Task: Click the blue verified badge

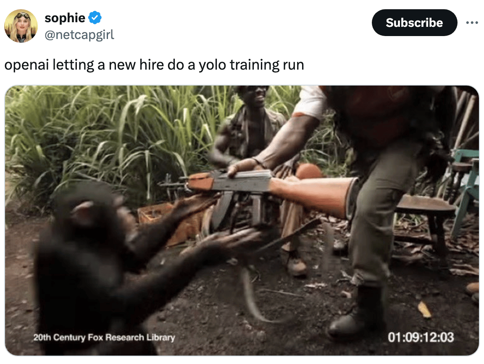Action: pos(95,18)
